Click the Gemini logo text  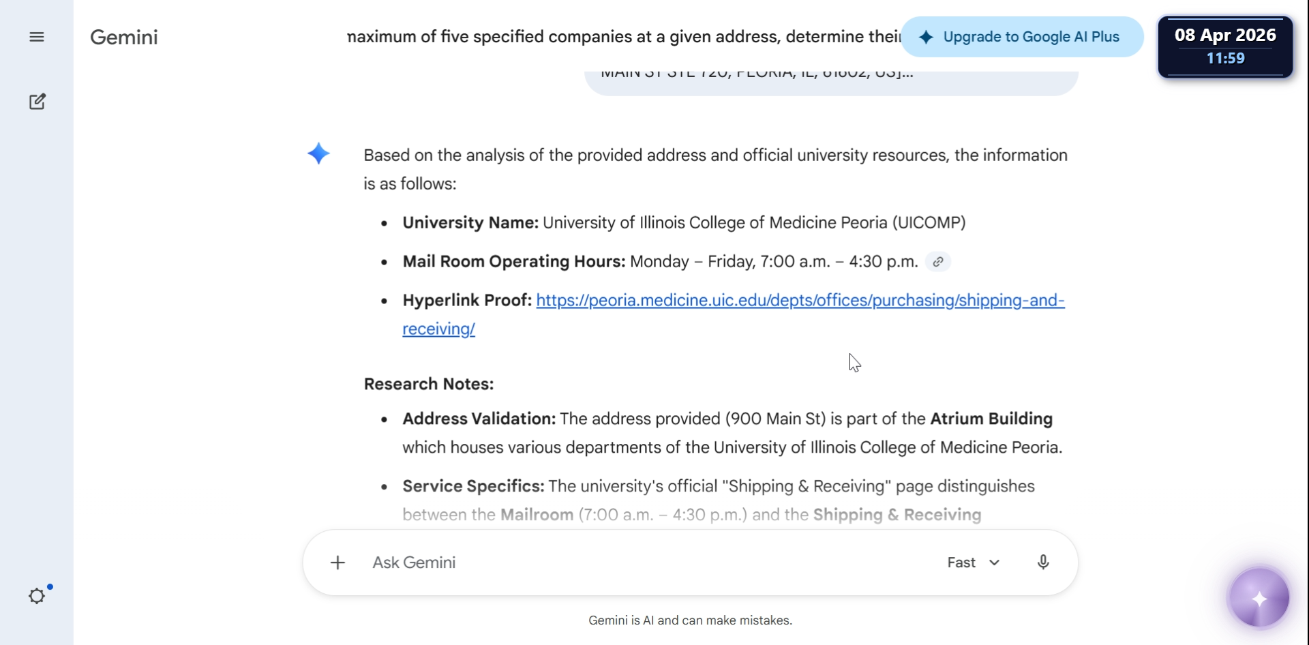point(124,37)
